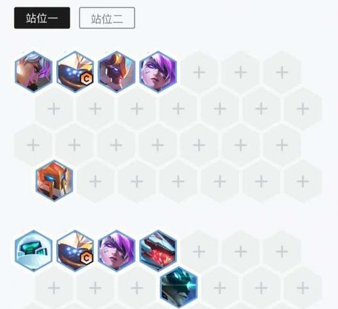Select the orange-helmet robot champion in top row
This screenshot has height=309, width=338.
point(117,72)
